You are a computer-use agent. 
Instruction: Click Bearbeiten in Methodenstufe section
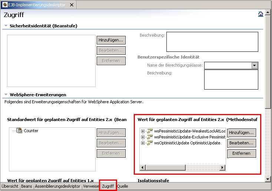(242, 143)
